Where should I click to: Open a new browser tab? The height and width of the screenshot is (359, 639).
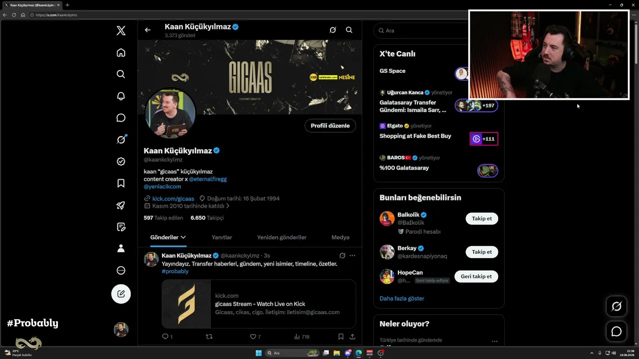click(67, 5)
